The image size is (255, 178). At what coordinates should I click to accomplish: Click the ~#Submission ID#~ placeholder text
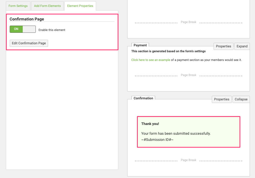tap(157, 140)
